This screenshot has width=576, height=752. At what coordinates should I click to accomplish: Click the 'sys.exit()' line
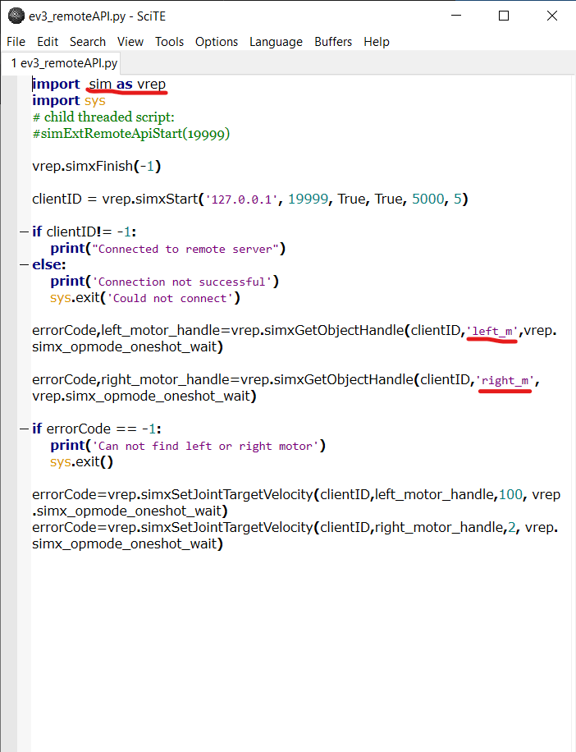point(81,462)
